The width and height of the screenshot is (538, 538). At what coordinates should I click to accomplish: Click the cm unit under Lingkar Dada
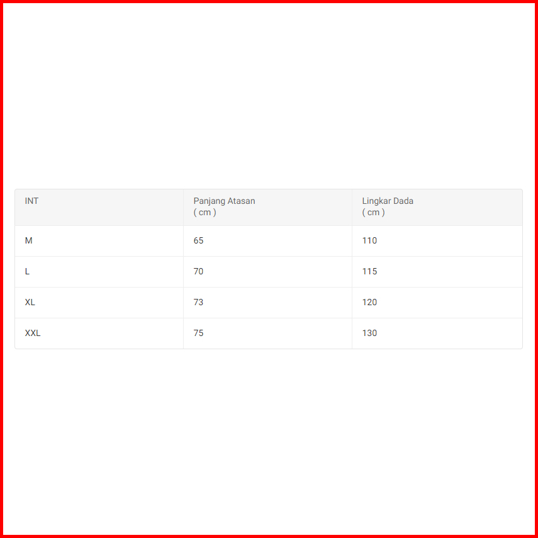point(373,213)
